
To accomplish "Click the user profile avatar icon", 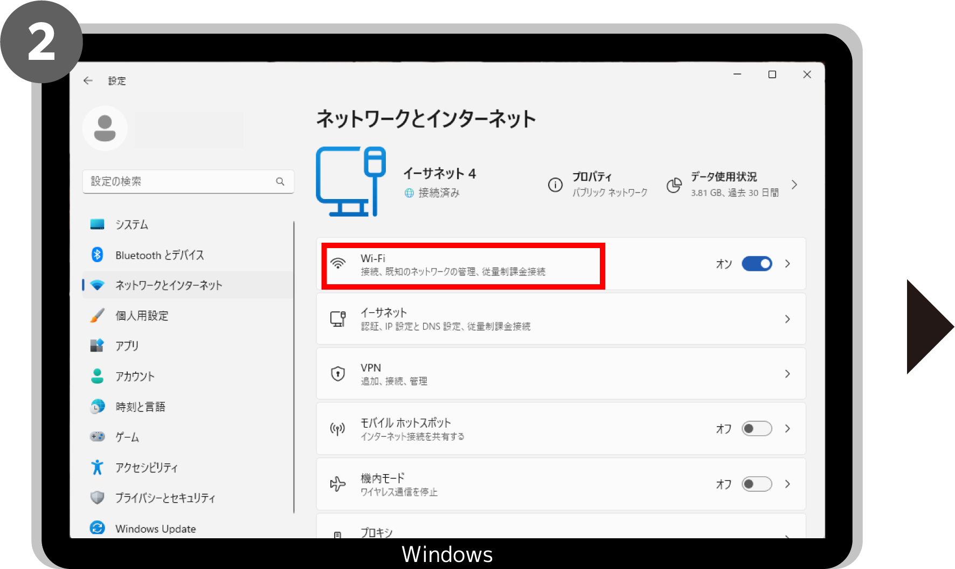I will coord(105,128).
